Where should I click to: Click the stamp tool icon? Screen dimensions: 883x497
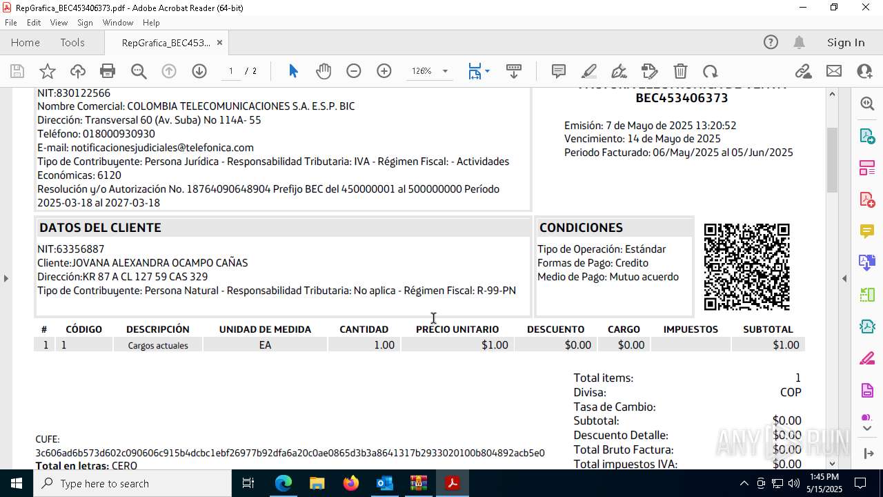650,71
